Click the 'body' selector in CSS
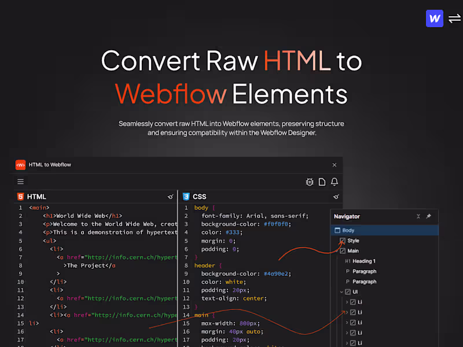The image size is (463, 347). pyautogui.click(x=201, y=208)
